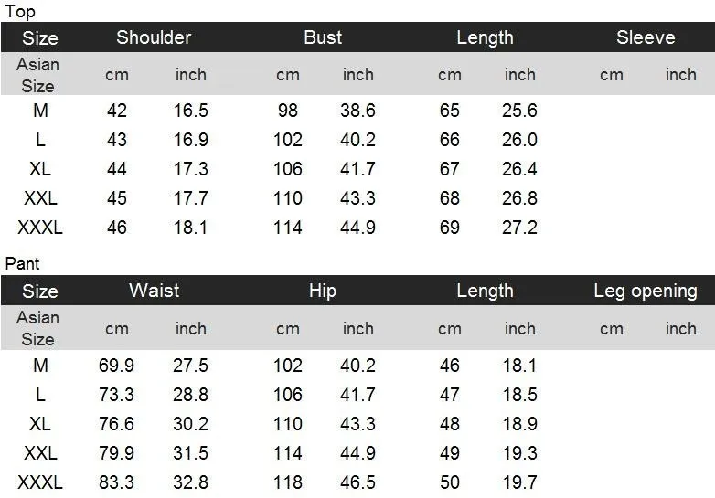Click the Pant waist value 69.9

116,366
